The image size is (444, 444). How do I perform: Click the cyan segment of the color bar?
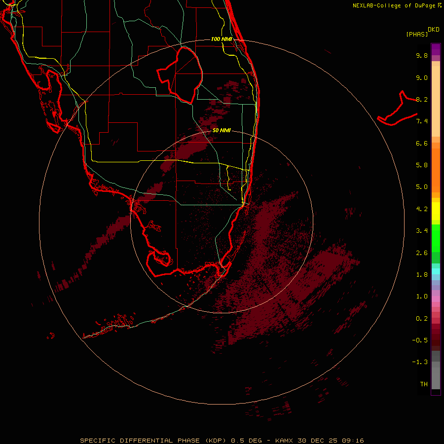(436, 271)
